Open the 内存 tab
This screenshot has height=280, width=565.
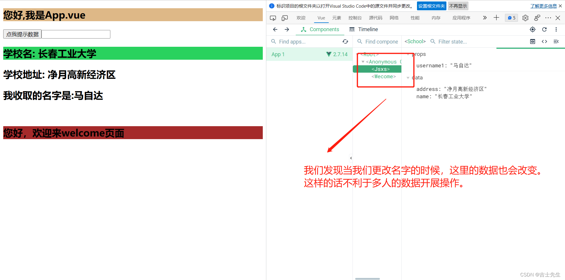pos(436,18)
